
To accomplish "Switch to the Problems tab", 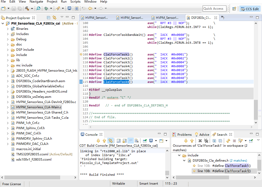I will point(184,134).
